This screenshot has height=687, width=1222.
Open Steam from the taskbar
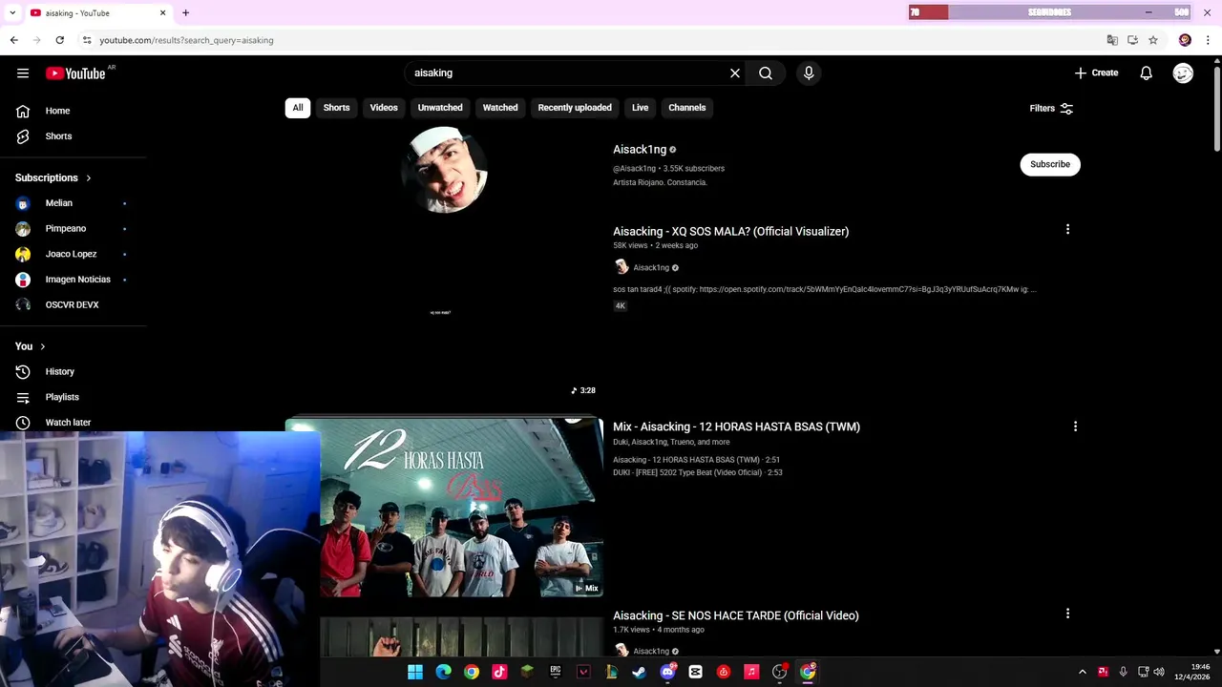point(639,672)
